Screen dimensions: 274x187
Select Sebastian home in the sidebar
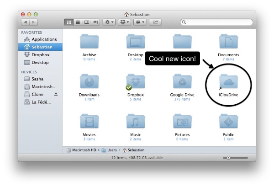coord(40,47)
